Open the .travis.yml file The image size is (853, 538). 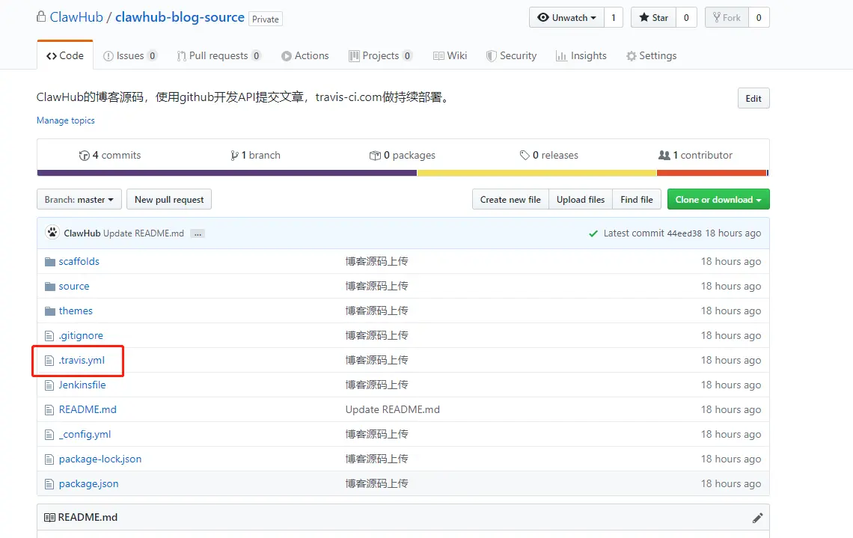pos(82,360)
